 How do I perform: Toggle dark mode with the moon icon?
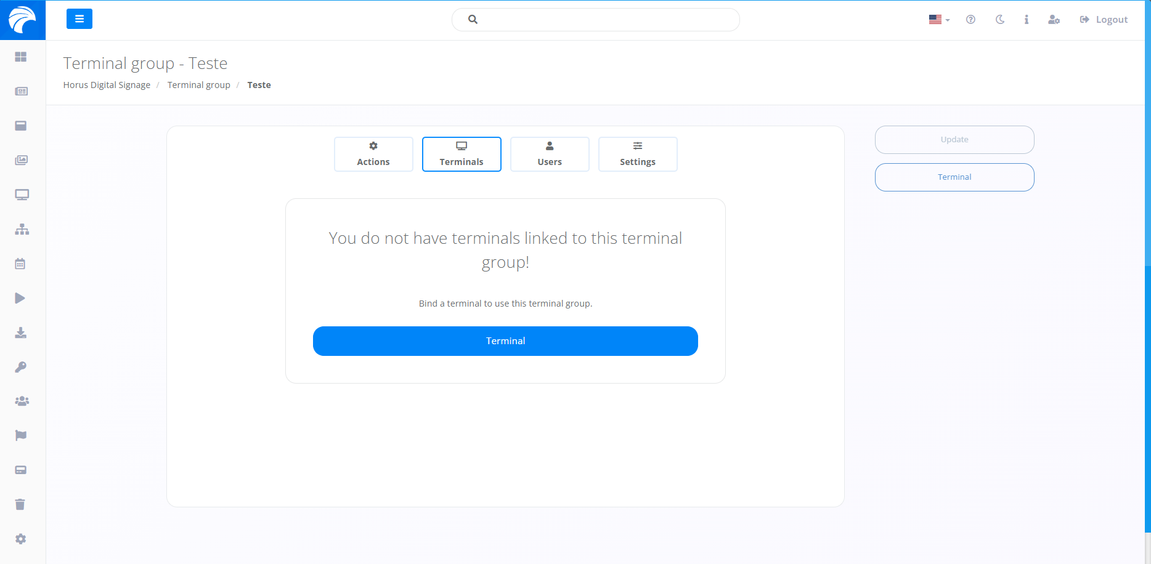999,19
